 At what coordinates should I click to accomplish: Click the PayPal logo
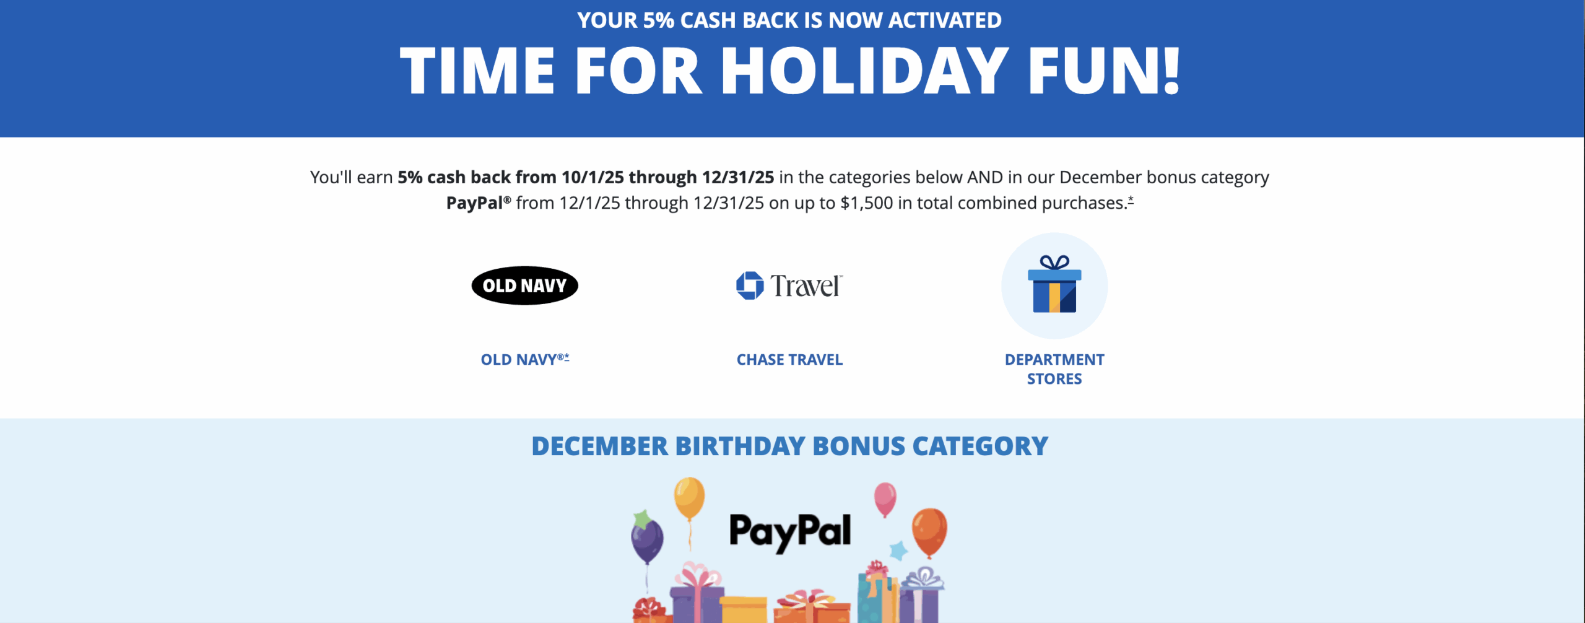pos(790,531)
